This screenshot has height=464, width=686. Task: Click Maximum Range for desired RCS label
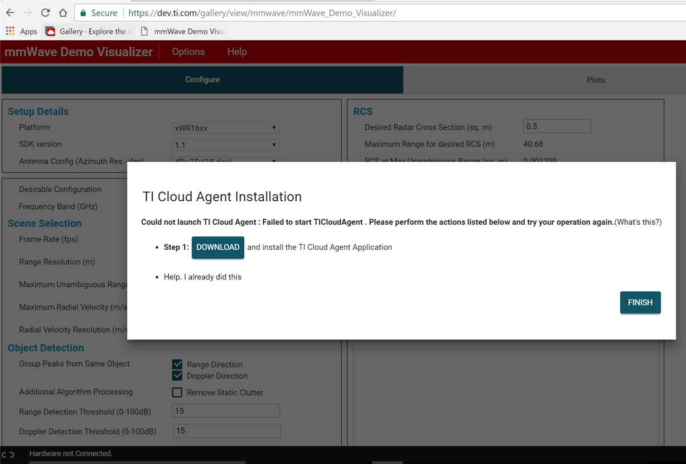430,144
